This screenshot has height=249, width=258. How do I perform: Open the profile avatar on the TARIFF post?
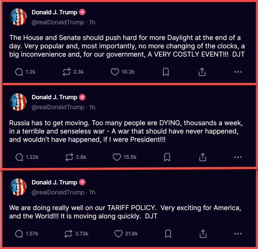click(x=18, y=187)
